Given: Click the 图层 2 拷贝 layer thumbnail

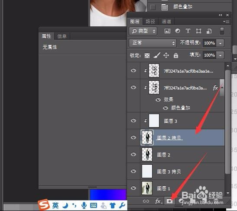Looking at the screenshot, I should click(147, 137).
